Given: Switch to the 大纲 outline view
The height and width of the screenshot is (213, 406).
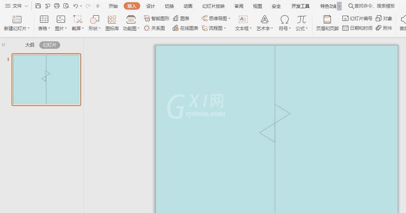Looking at the screenshot, I should (x=30, y=45).
